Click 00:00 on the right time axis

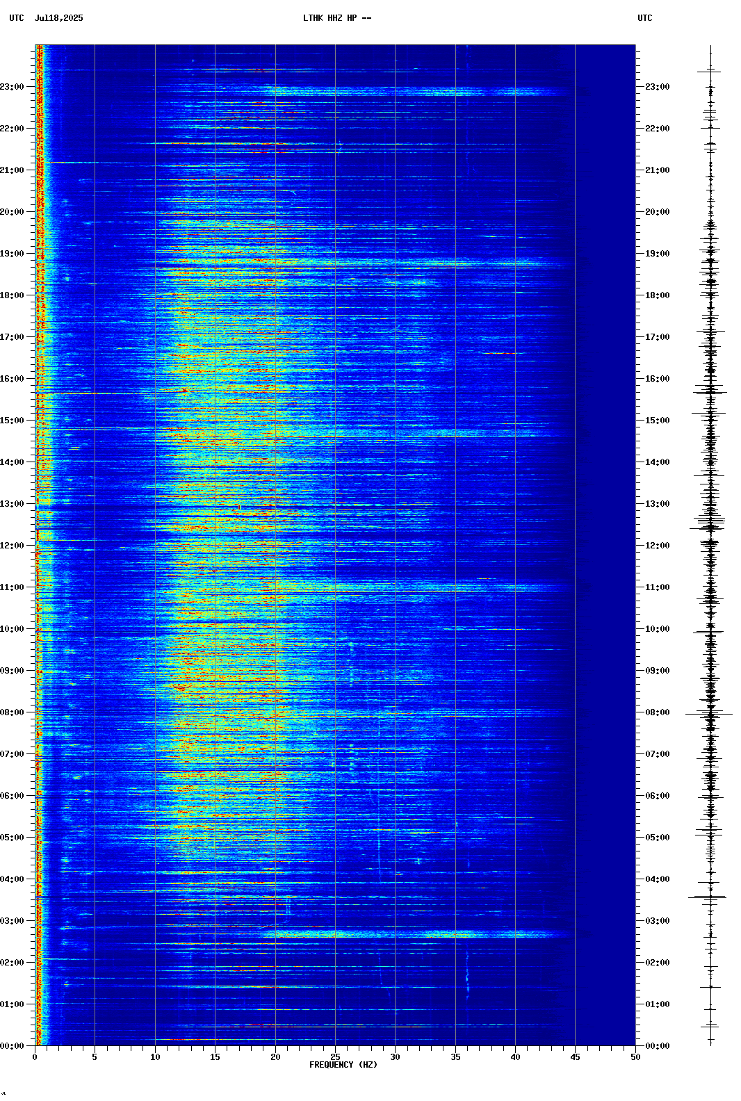point(658,1046)
